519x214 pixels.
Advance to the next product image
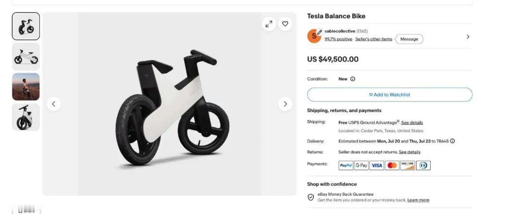click(285, 104)
